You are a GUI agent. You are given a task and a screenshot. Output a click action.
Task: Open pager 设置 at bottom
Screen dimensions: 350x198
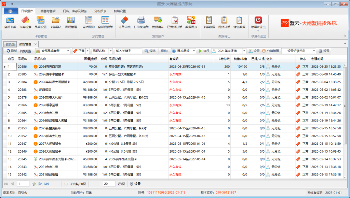pos(135,184)
